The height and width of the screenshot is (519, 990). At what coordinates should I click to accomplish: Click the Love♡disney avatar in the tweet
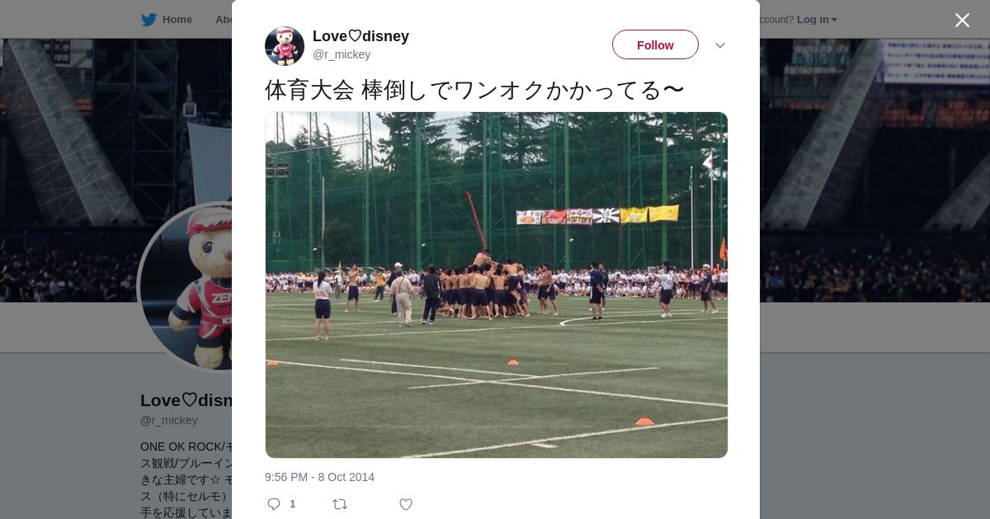click(285, 46)
